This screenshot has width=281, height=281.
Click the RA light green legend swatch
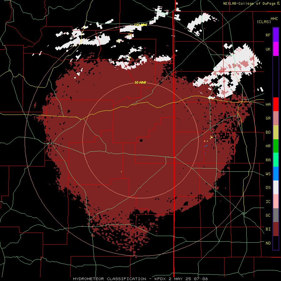click(x=276, y=160)
